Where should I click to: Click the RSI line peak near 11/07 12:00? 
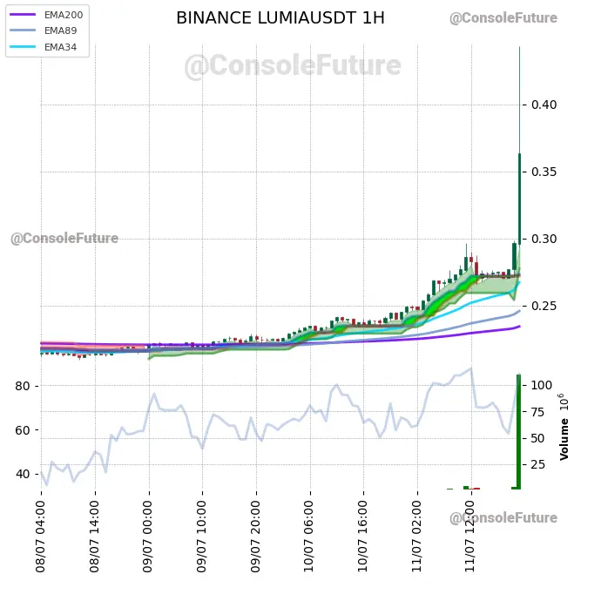470,368
